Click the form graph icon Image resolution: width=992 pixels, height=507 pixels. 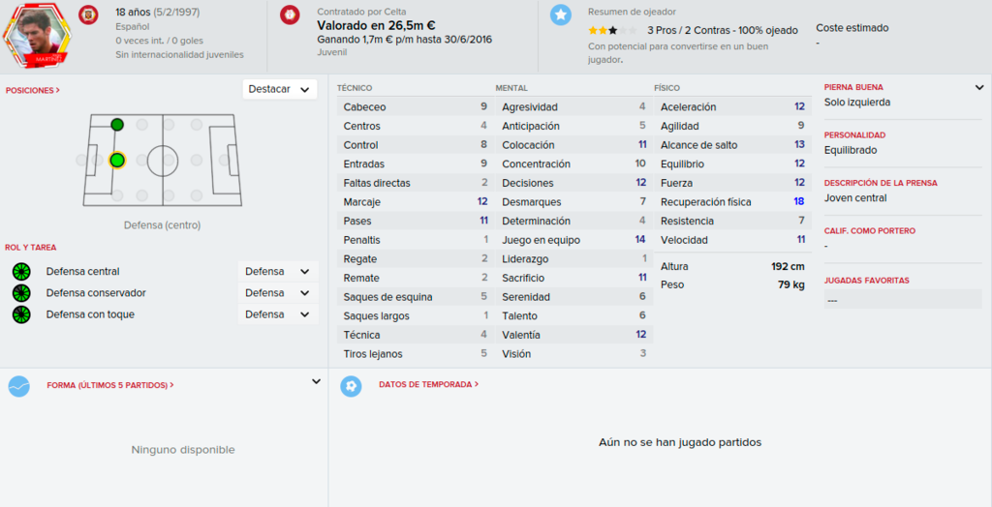[19, 386]
